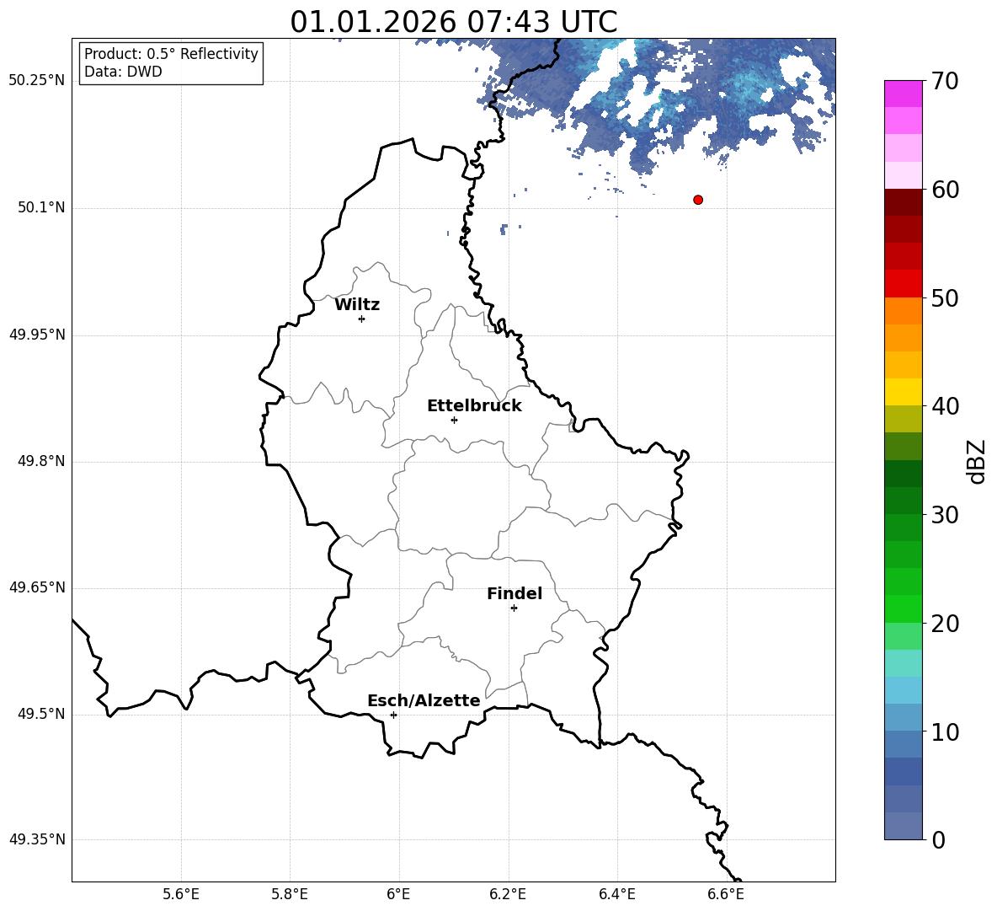Viewport: 997px width, 911px height.
Task: Click the 50.1°N latitude label
Action: point(41,207)
